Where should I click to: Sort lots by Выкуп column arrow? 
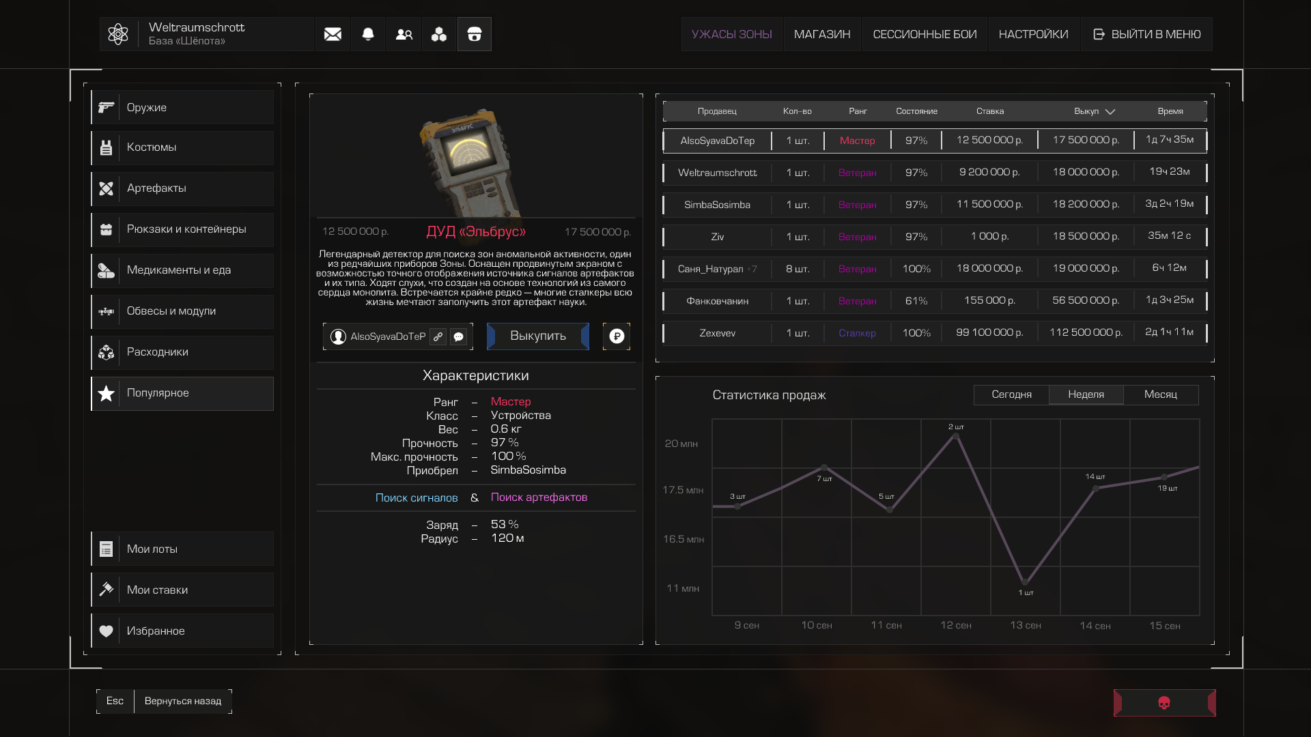1110,111
